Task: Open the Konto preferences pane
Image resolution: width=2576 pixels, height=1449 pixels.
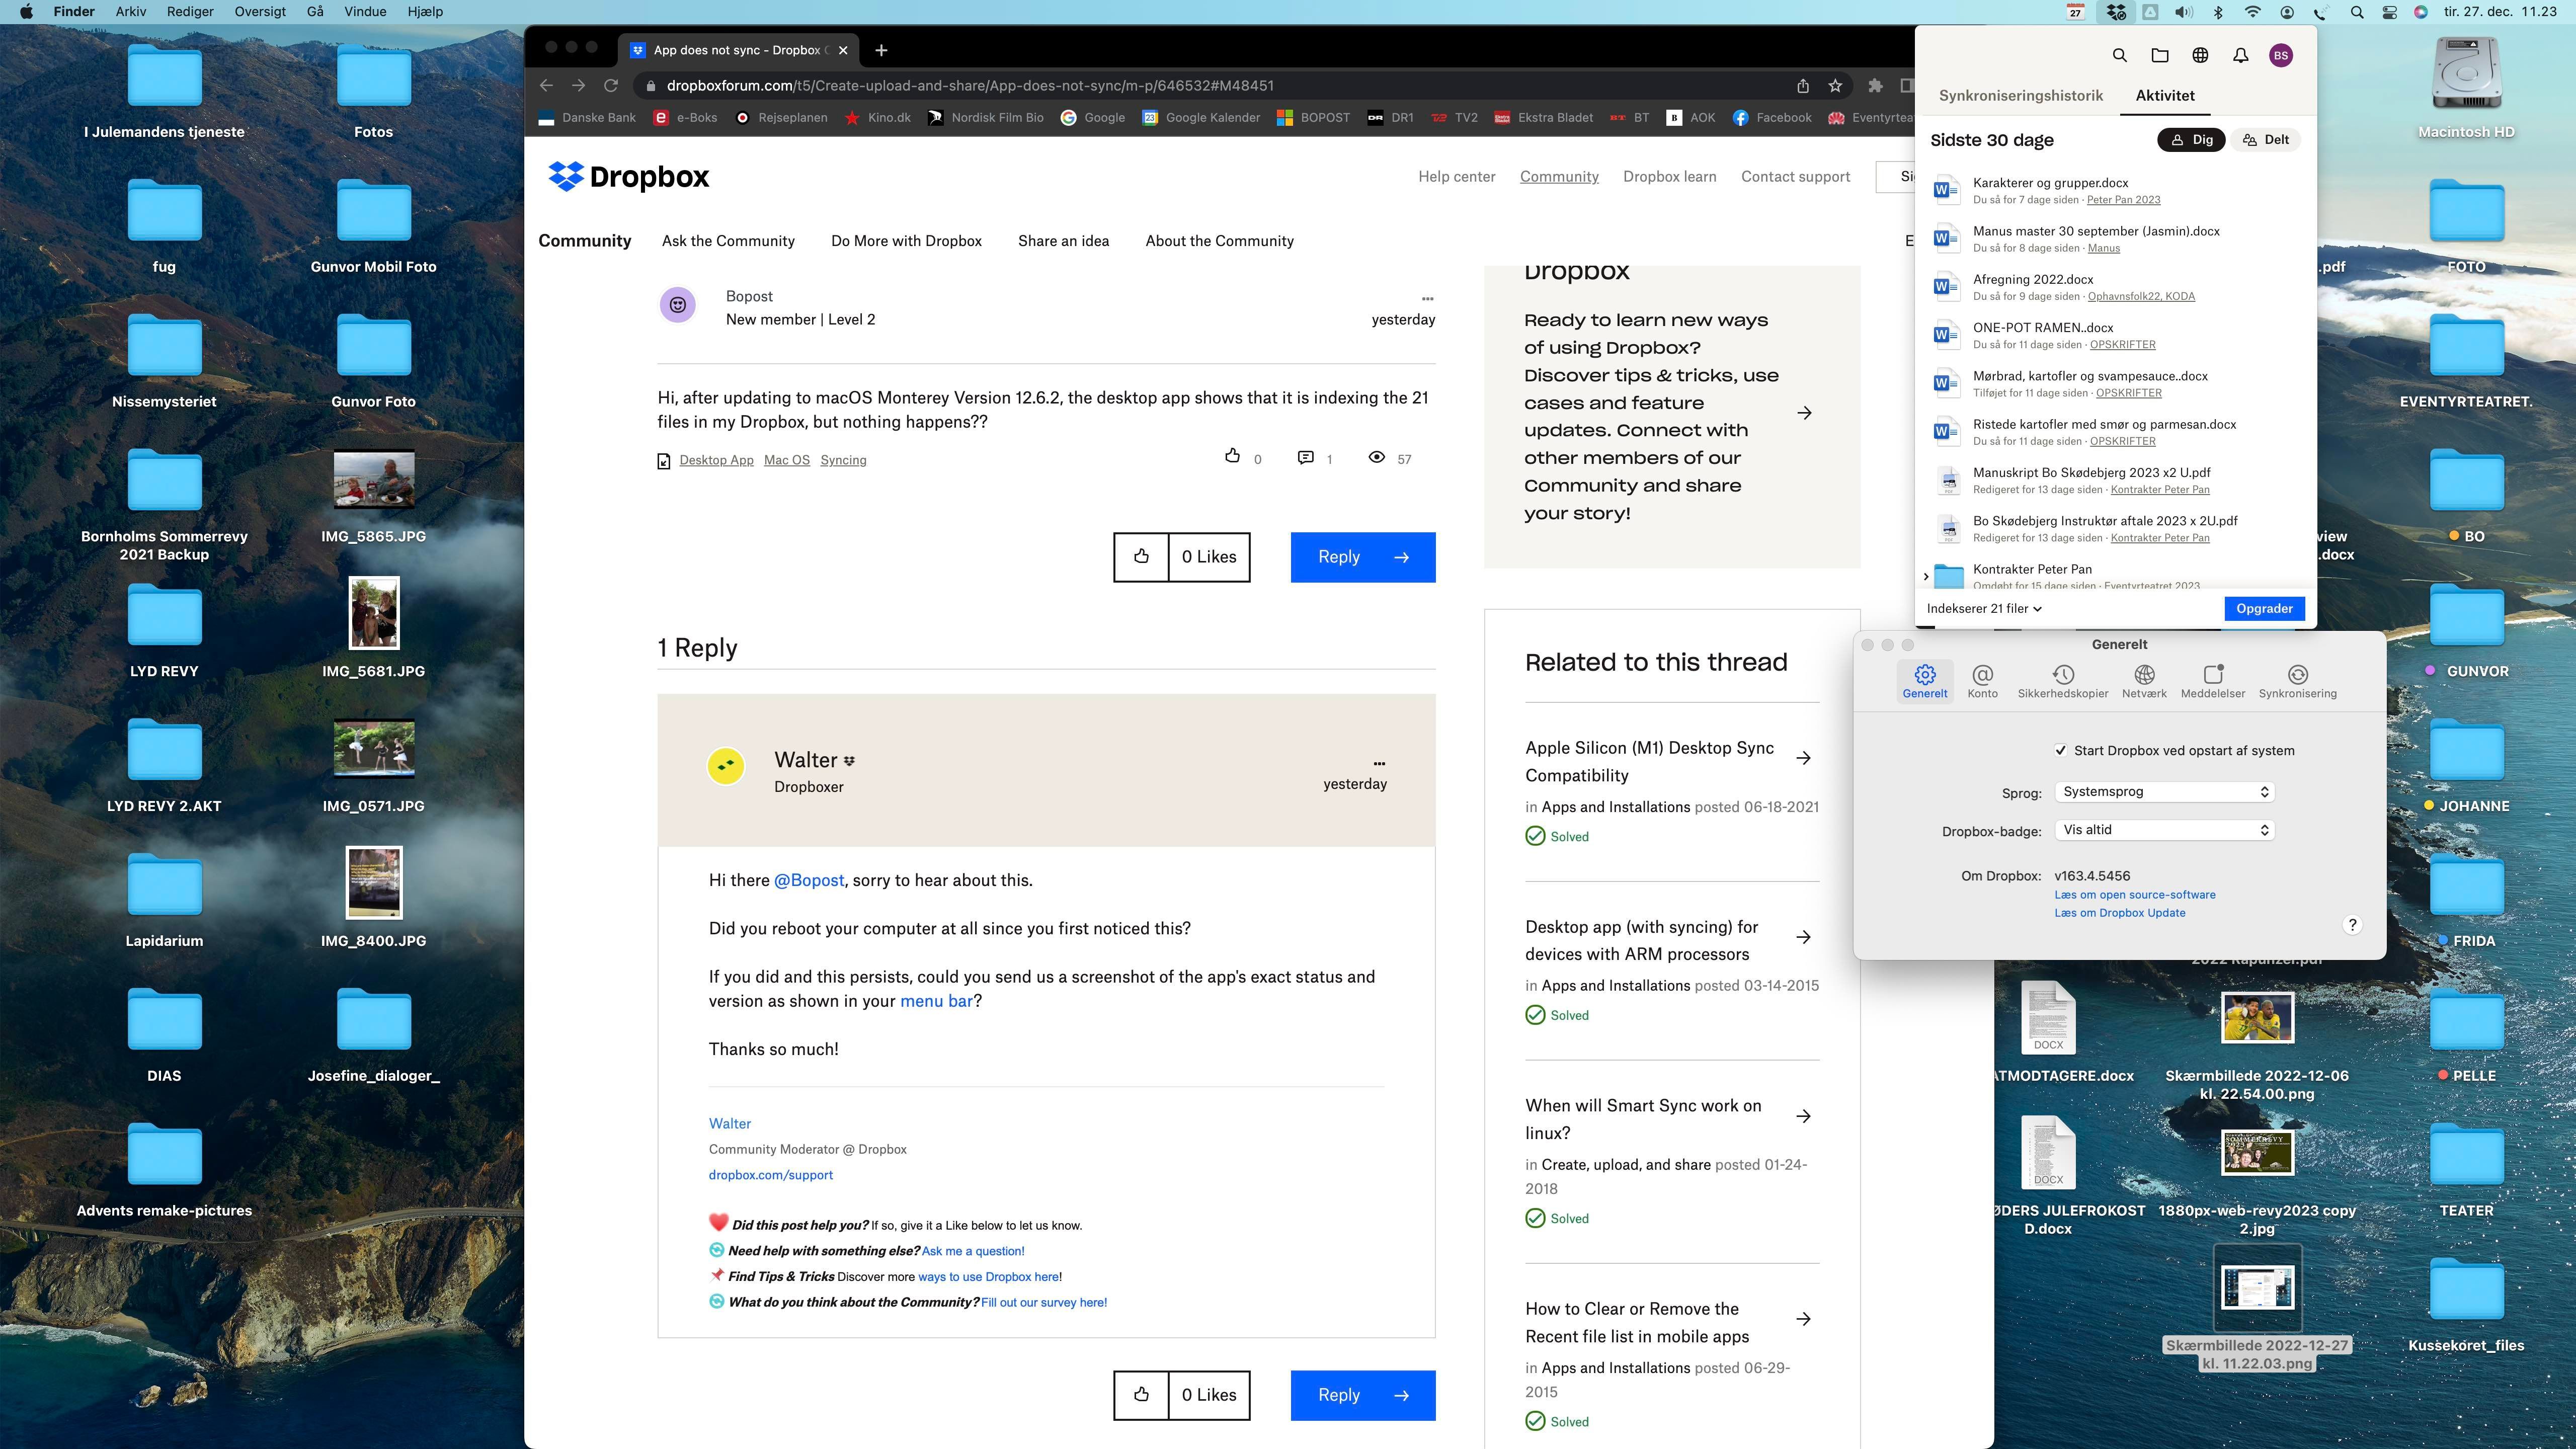Action: 1982,682
